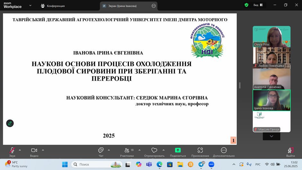Show more participants with down chevron

[271, 136]
